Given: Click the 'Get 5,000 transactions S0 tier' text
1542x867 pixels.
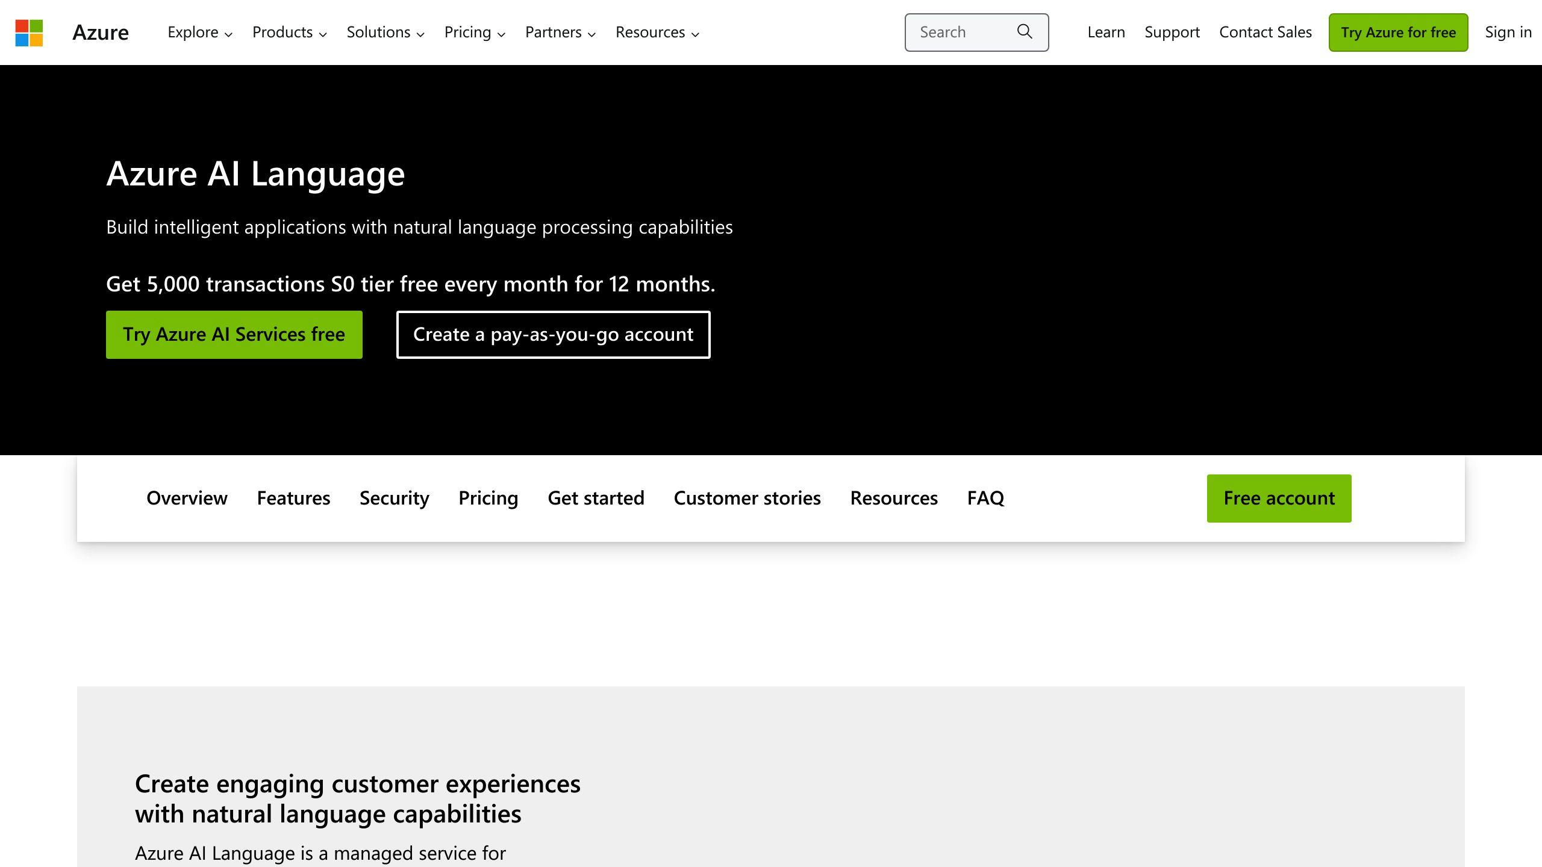Looking at the screenshot, I should [411, 284].
